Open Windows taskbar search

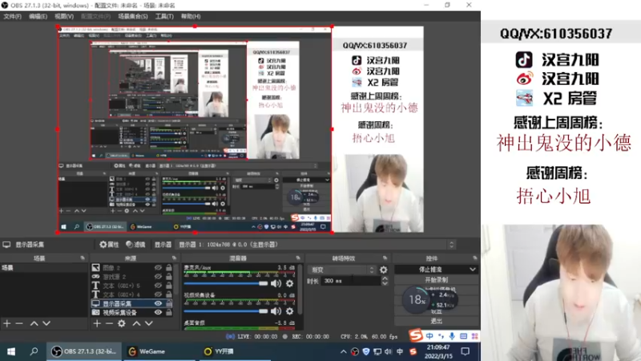pyautogui.click(x=34, y=351)
